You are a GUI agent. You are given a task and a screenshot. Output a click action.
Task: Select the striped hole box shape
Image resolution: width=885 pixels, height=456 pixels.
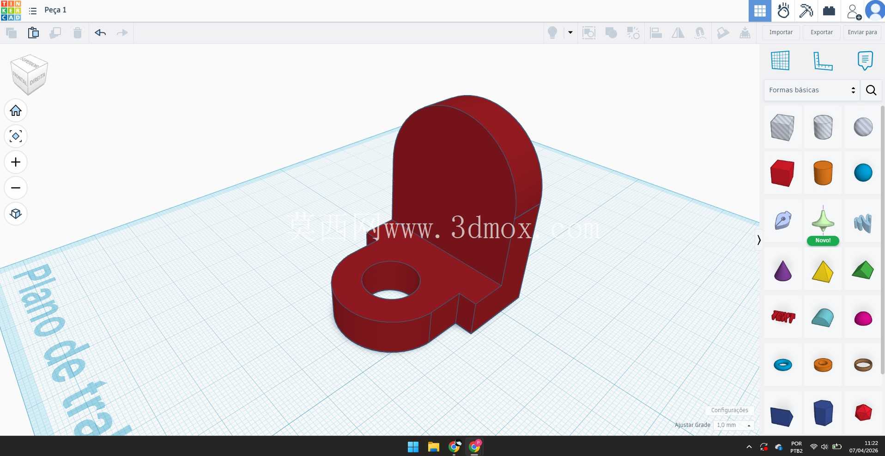tap(782, 127)
